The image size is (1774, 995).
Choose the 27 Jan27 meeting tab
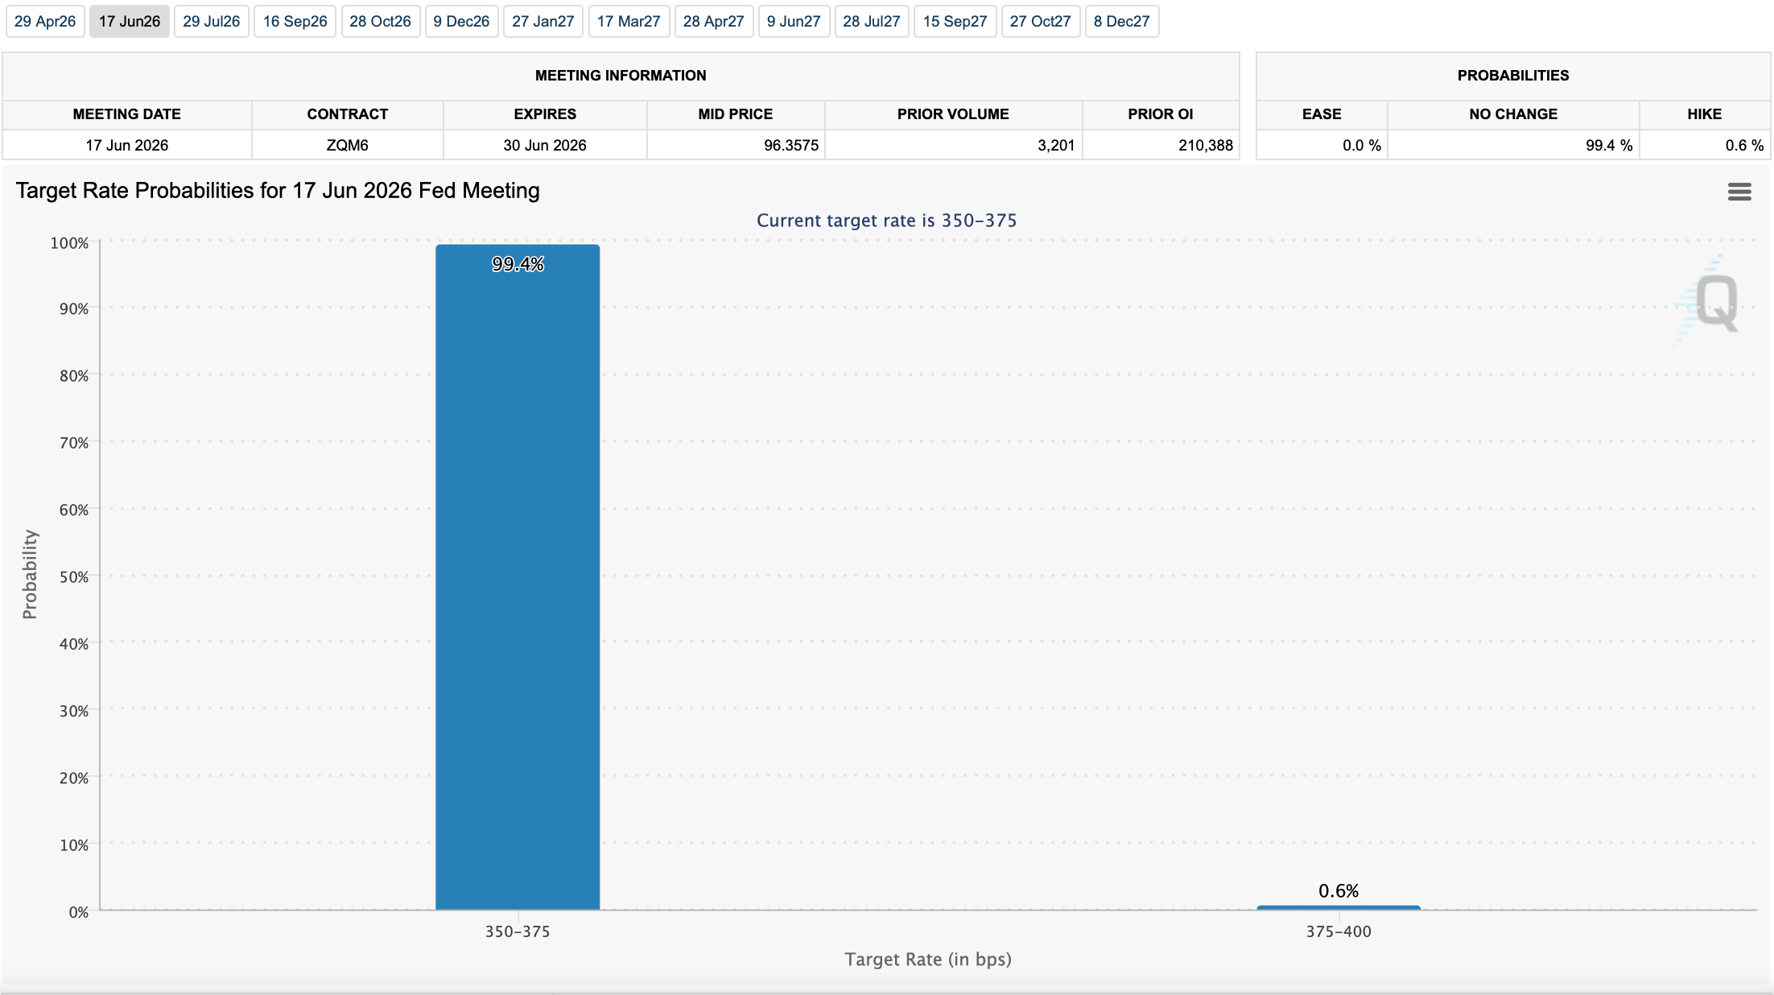coord(543,22)
